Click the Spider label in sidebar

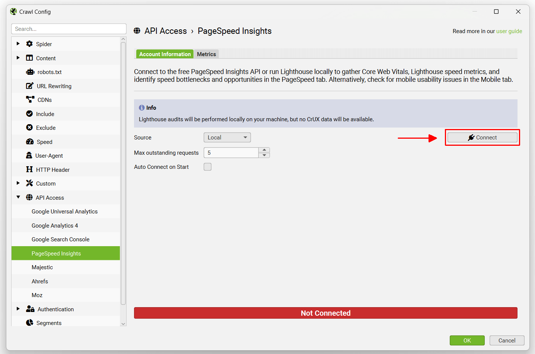(x=44, y=44)
